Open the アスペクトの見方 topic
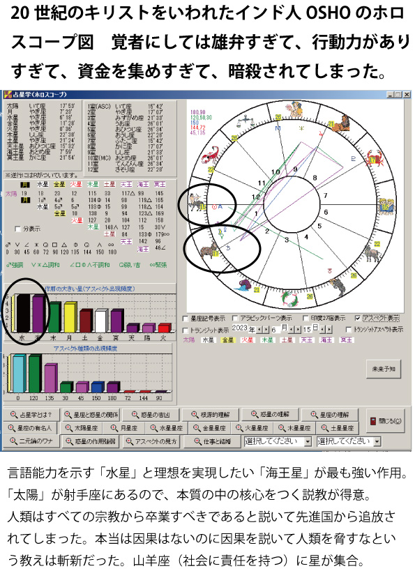The height and width of the screenshot is (587, 415). [x=151, y=441]
